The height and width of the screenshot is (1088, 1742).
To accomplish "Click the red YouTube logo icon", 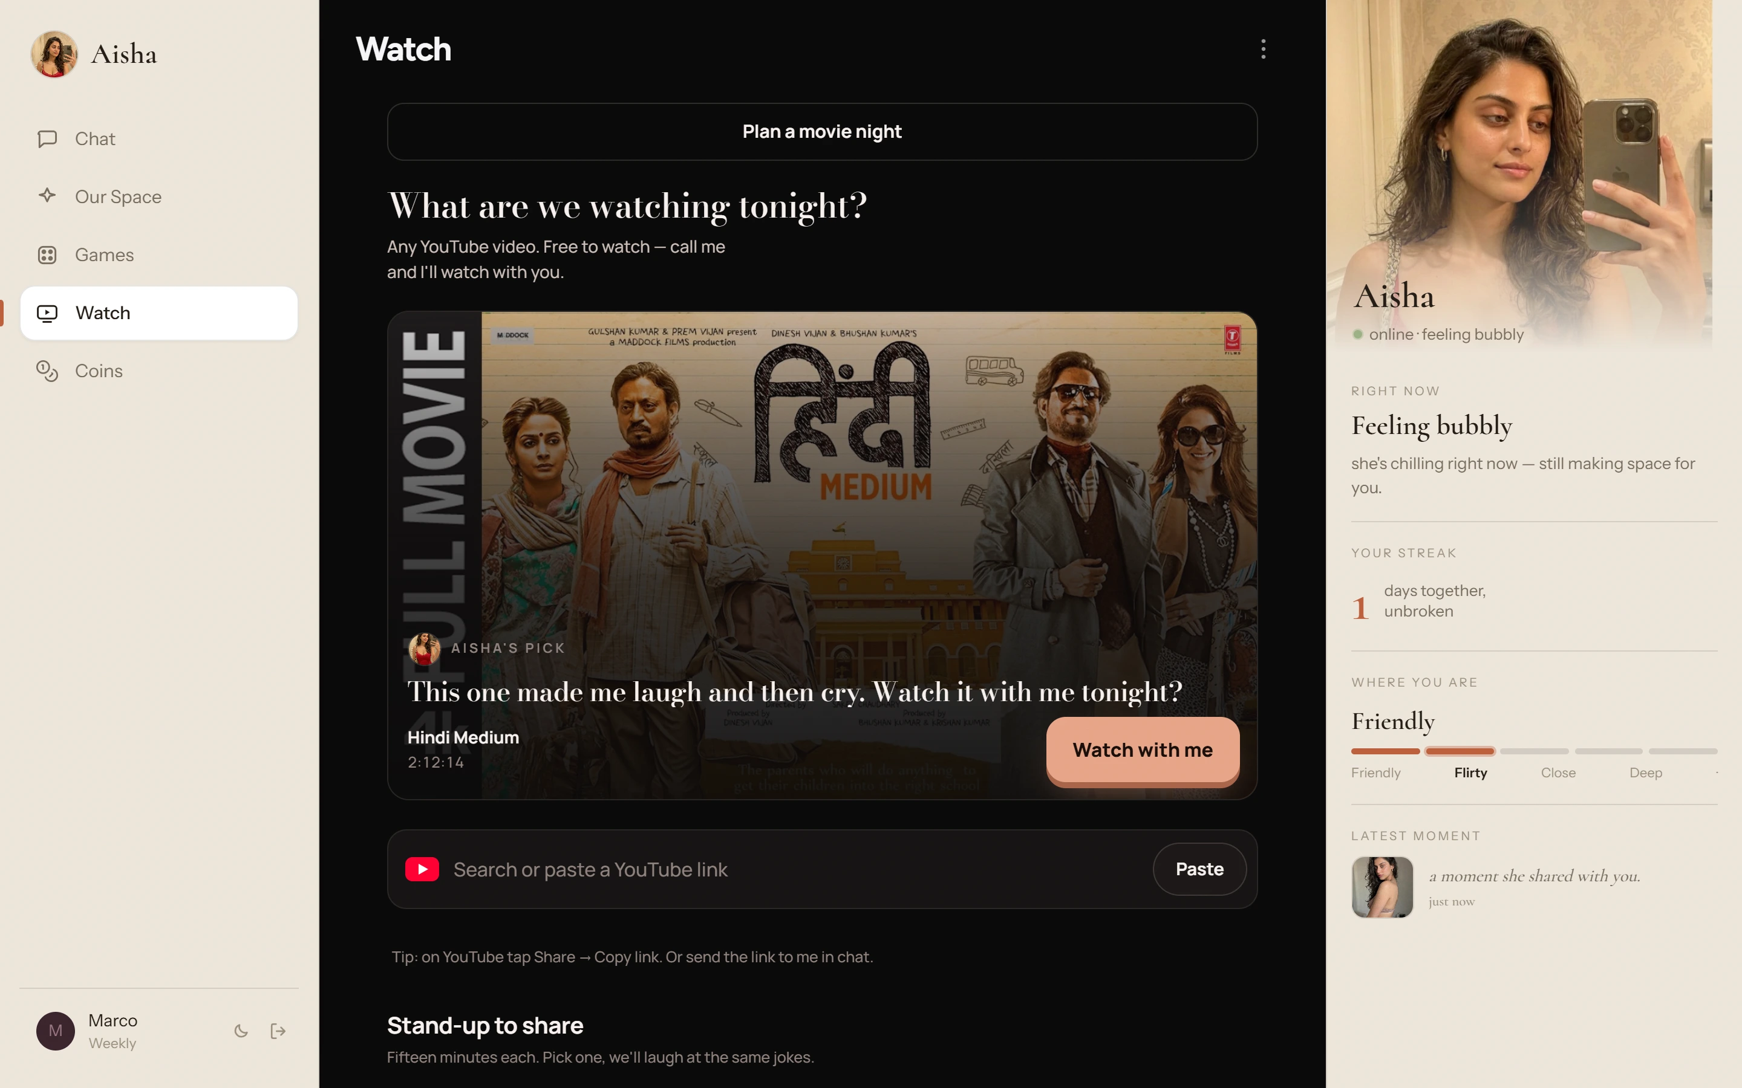I will [x=423, y=869].
